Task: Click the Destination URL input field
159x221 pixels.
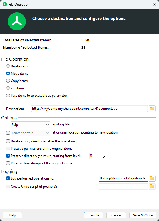Action: coord(90,109)
